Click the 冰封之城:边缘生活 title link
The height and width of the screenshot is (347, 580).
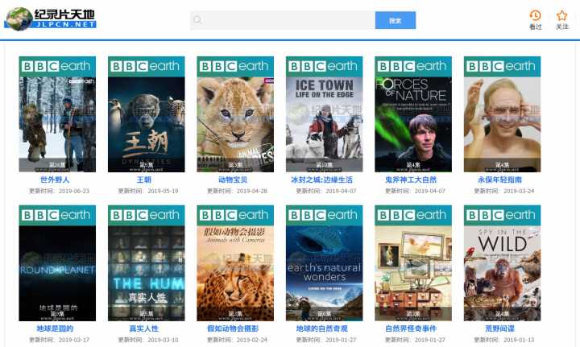click(x=321, y=180)
